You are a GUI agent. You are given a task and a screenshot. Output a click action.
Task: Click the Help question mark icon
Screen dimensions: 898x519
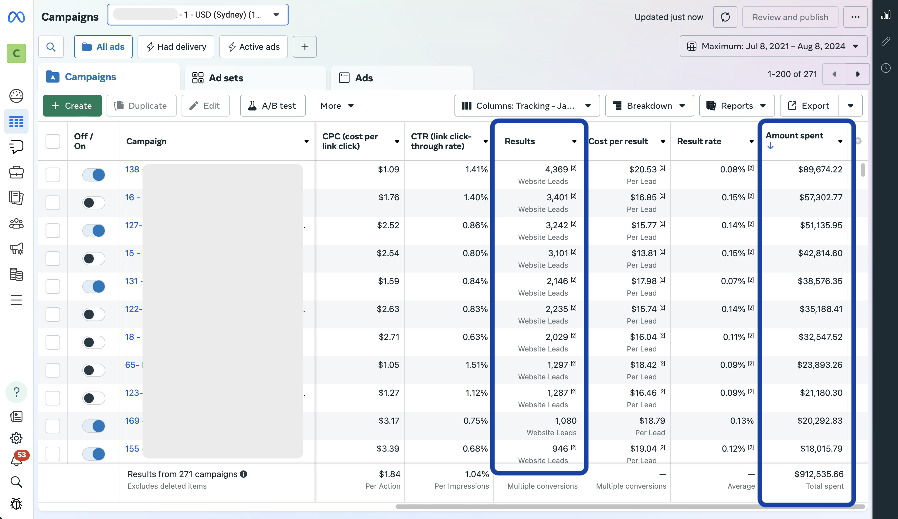click(16, 392)
